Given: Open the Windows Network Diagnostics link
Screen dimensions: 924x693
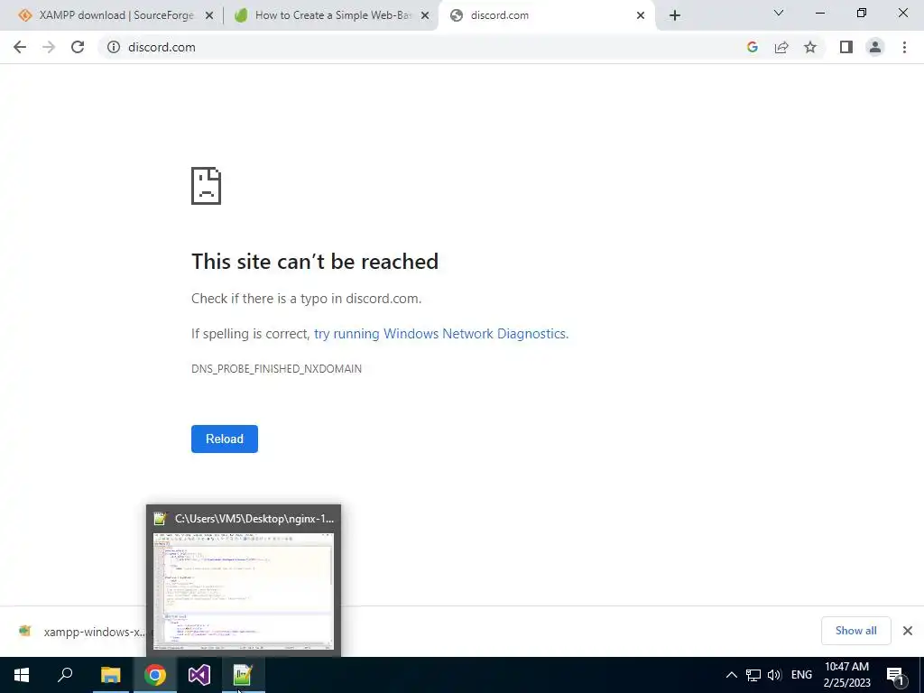Looking at the screenshot, I should [x=440, y=334].
